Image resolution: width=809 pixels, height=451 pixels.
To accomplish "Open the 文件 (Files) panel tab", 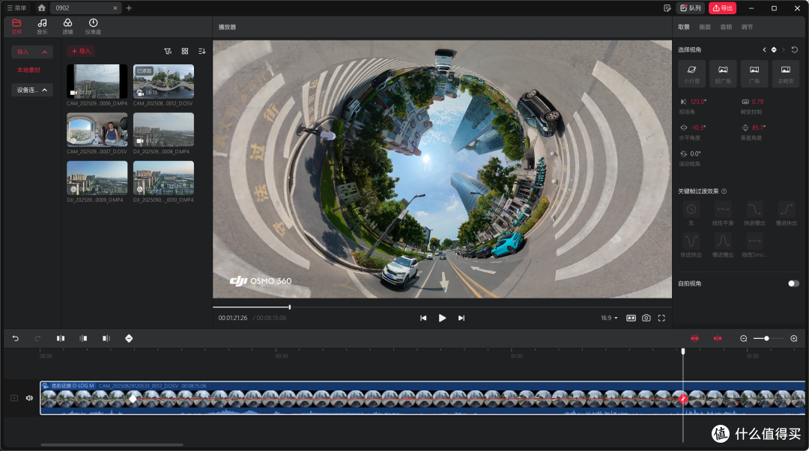I will 16,26.
